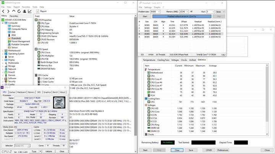Click the AIDA64 refresh toolbar icon
The image size is (275, 154).
tap(19, 11)
